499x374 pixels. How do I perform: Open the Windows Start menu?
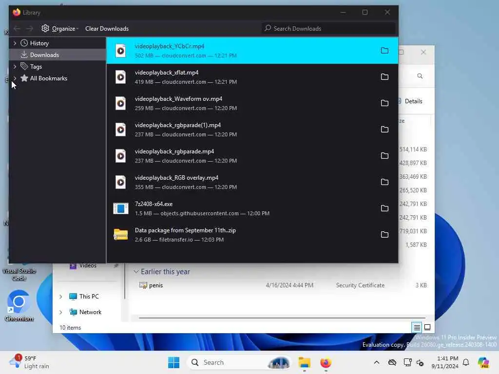tap(174, 362)
